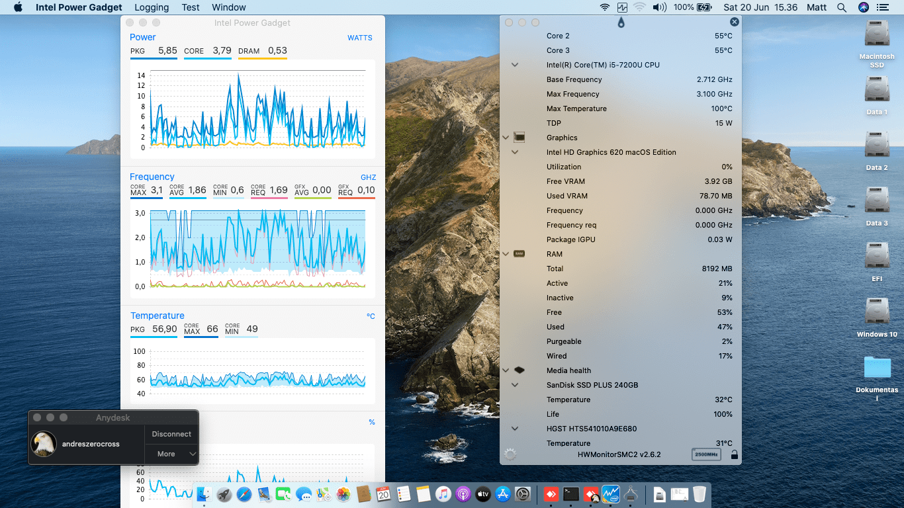Open Spotlight search from menu bar
This screenshot has width=904, height=508.
[842, 7]
